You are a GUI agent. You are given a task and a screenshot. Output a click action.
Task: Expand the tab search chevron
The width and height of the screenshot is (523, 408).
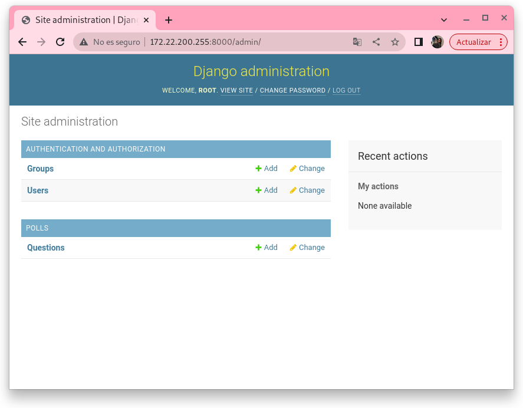(x=444, y=20)
